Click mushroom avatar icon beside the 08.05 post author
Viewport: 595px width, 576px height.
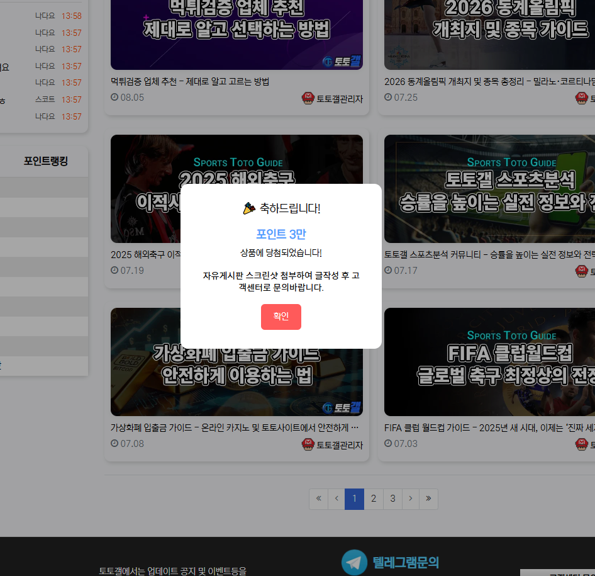coord(308,98)
